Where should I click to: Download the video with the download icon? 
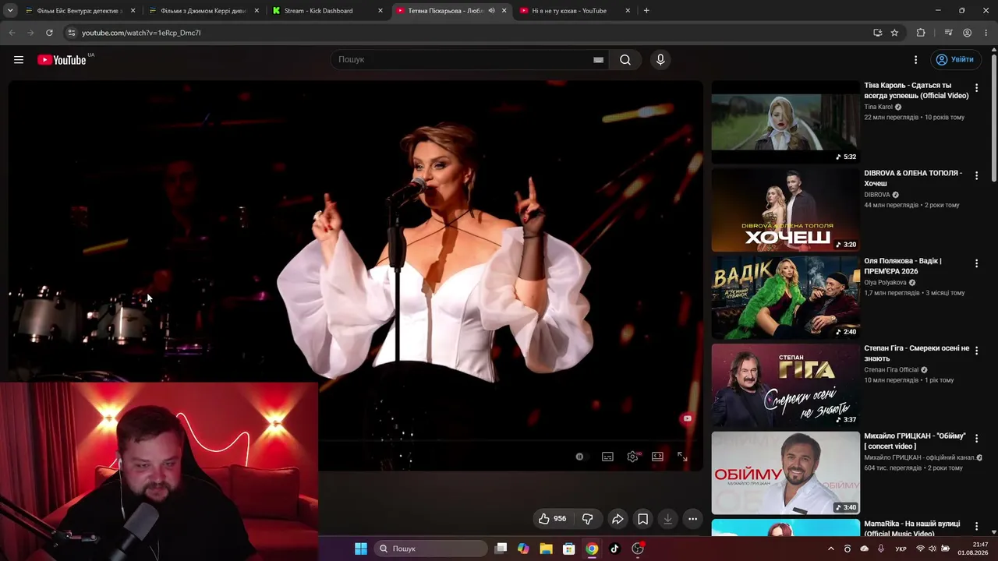667,519
